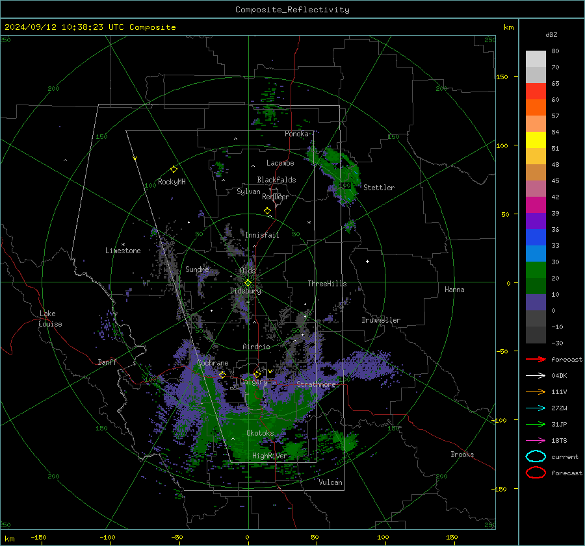Image resolution: width=585 pixels, height=546 pixels.
Task: Click the Blackfalds town label
Action: click(276, 180)
